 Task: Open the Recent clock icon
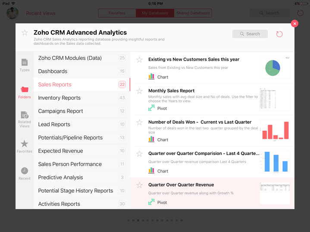click(25, 174)
